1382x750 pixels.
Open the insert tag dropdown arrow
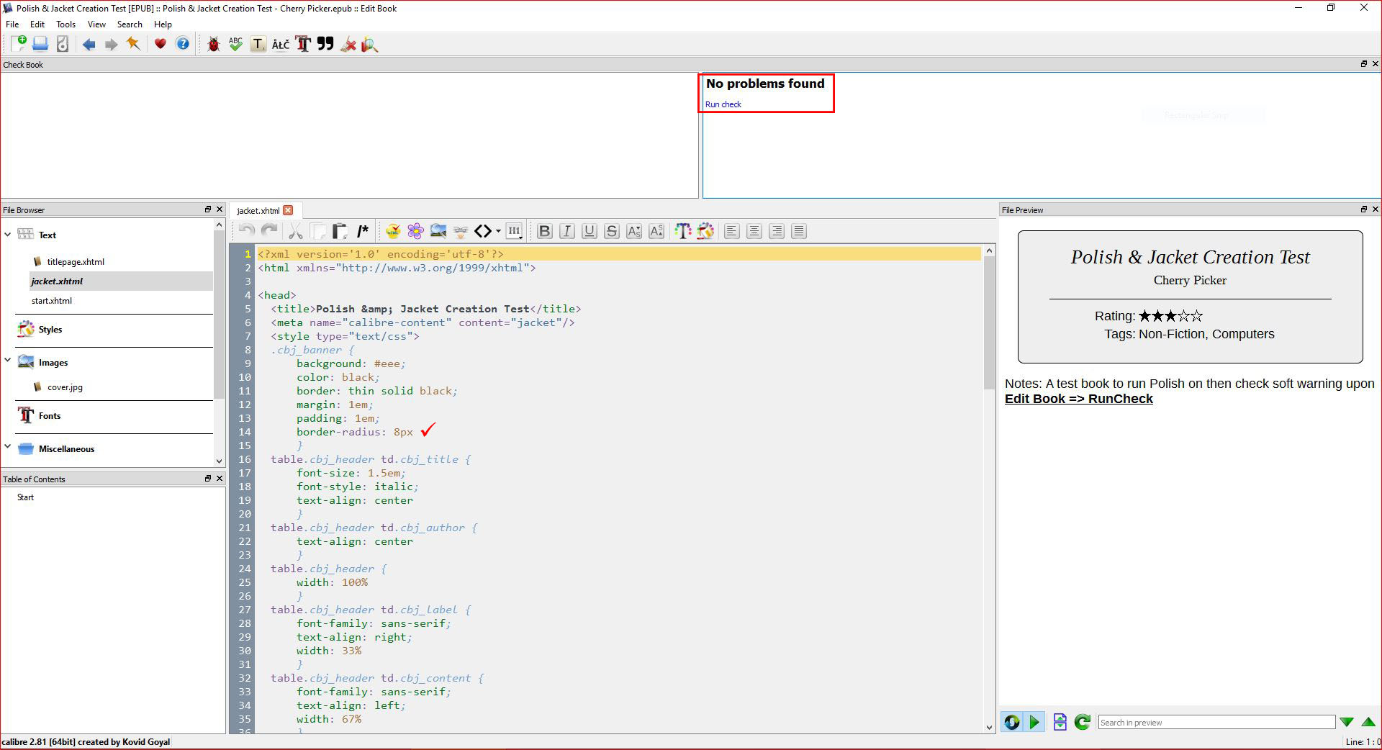[498, 232]
